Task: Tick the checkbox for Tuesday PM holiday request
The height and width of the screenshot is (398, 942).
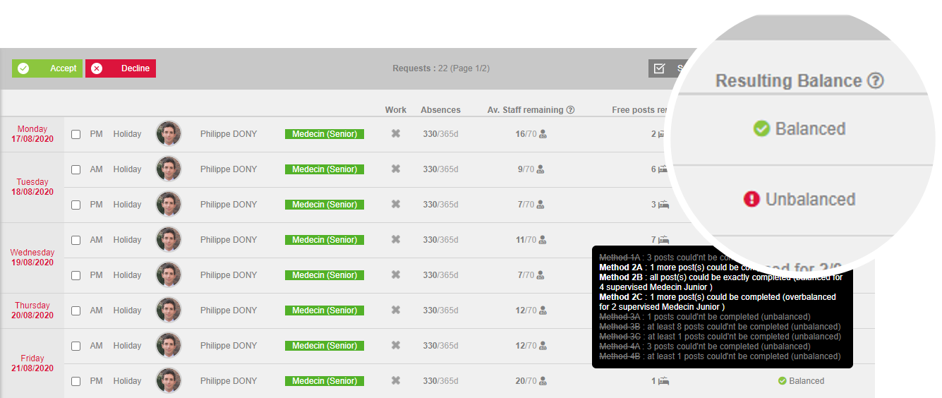Action: (76, 205)
